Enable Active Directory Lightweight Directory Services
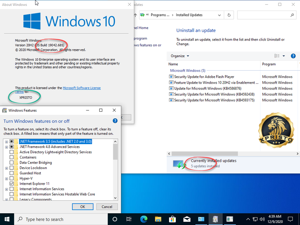This screenshot has height=225, width=300. click(x=11, y=152)
